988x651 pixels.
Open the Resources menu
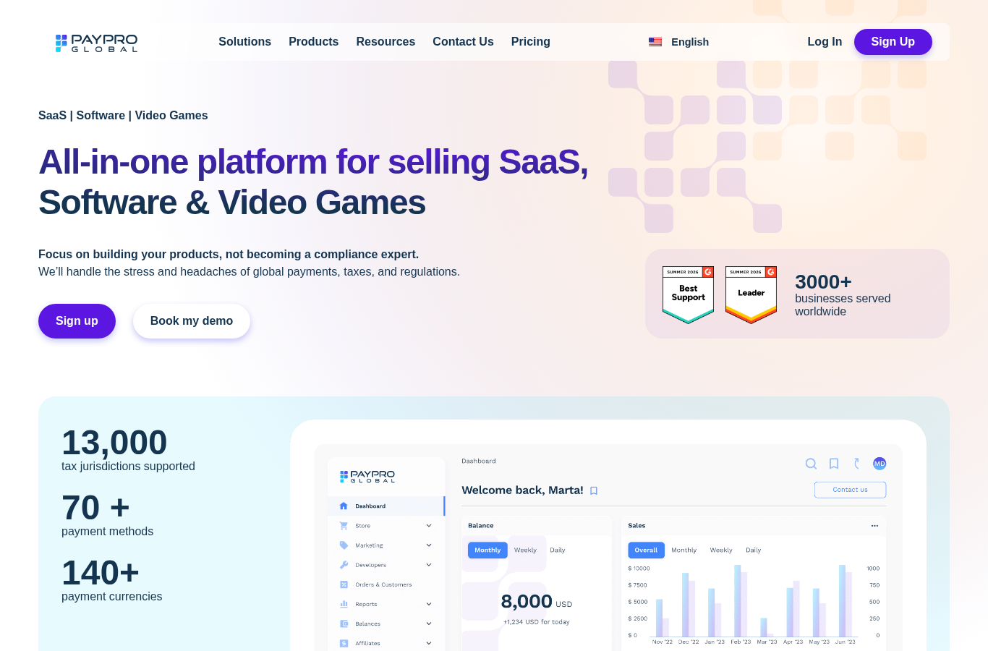(x=386, y=42)
